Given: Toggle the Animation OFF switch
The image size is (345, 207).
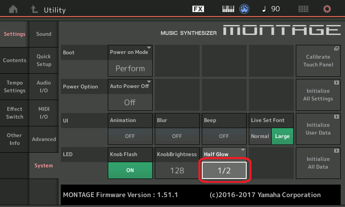Looking at the screenshot, I should [130, 136].
